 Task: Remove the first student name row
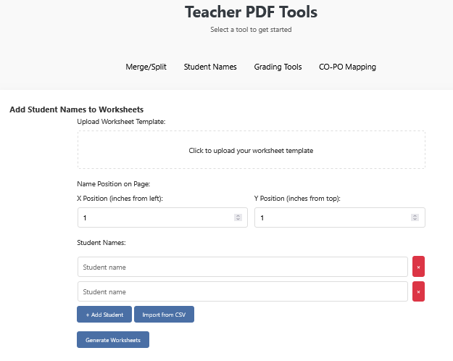pos(418,267)
